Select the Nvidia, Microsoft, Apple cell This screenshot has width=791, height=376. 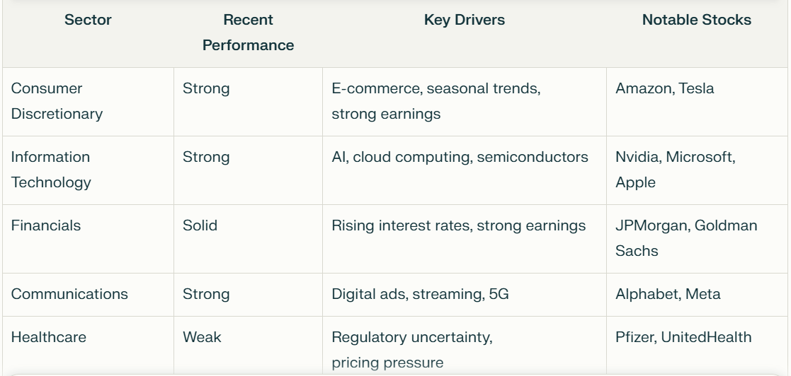pos(697,170)
